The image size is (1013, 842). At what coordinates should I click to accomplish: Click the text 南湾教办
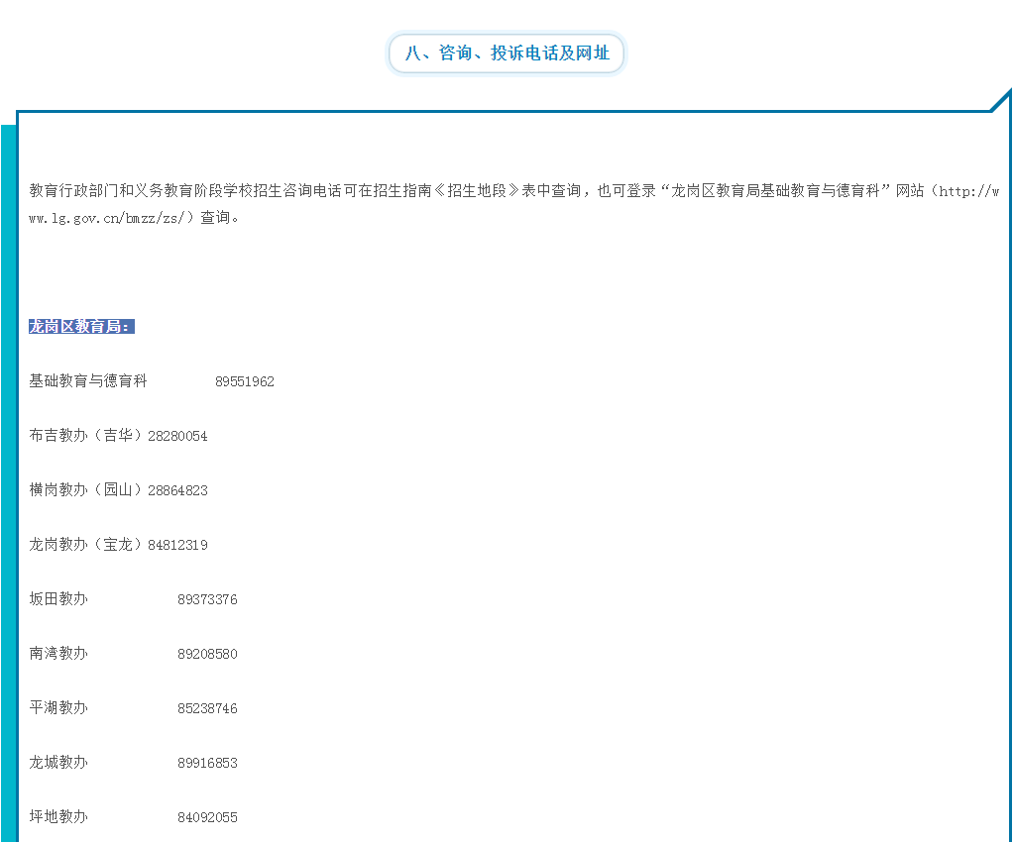click(x=58, y=653)
